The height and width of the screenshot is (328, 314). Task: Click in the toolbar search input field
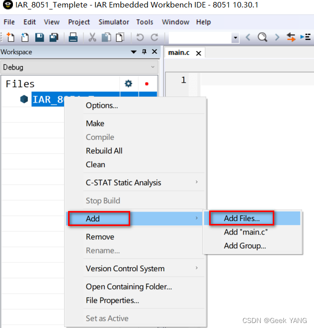pos(200,38)
